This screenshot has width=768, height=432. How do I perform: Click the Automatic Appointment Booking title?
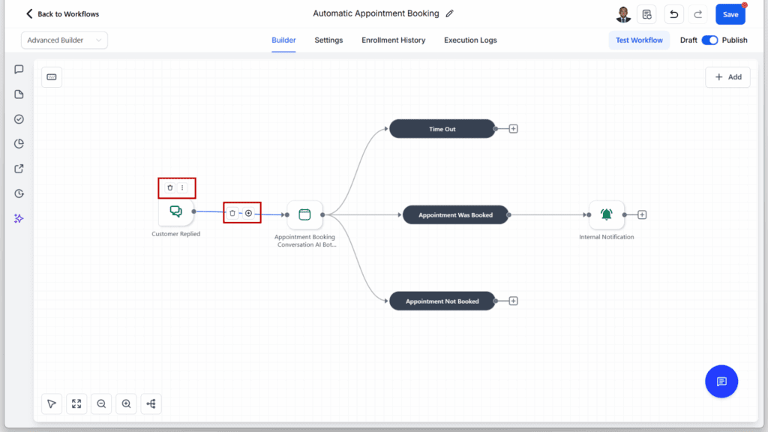pos(376,13)
